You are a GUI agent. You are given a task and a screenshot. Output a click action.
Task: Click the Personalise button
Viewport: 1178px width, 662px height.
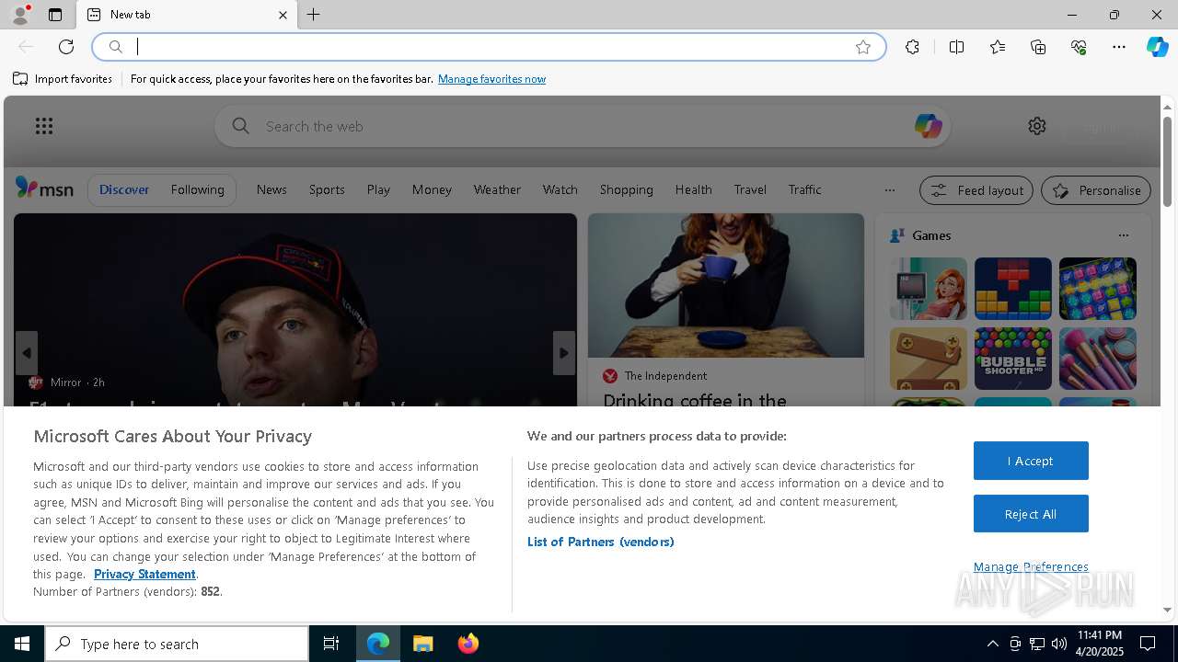1095,190
